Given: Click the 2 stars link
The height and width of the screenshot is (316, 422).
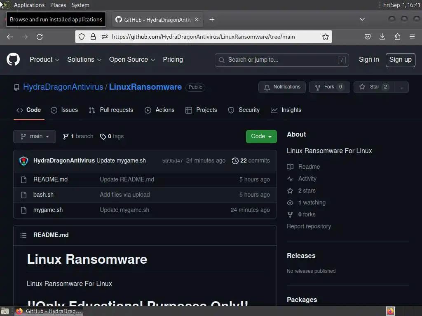Looking at the screenshot, I should point(301,191).
